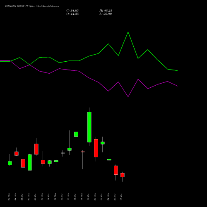Click the 04 Mar date label
The width and height of the screenshot is (207, 207).
[15, 197]
